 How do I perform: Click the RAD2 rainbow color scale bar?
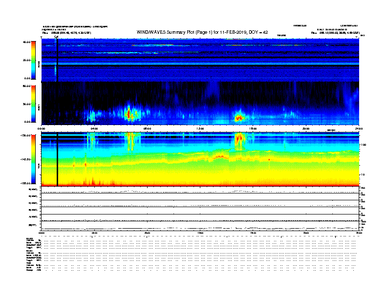click(x=33, y=61)
